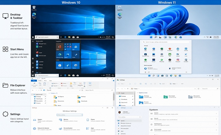Open Focus assist row in Windows 11 Settings
Image resolution: width=221 pixels, height=135 pixels.
coord(184,130)
